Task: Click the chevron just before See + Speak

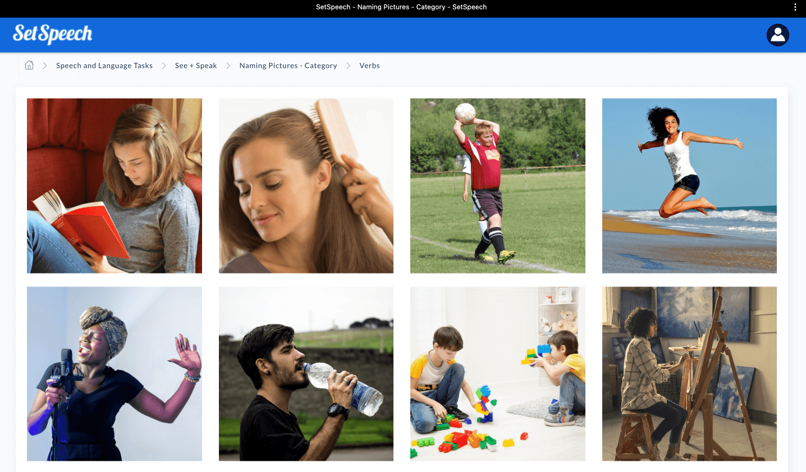Action: [164, 66]
